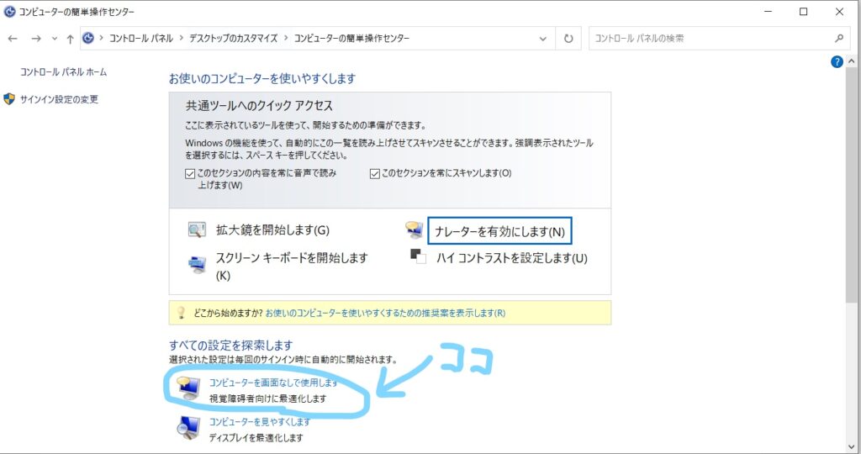Click the scrollbar up arrow

[851, 61]
